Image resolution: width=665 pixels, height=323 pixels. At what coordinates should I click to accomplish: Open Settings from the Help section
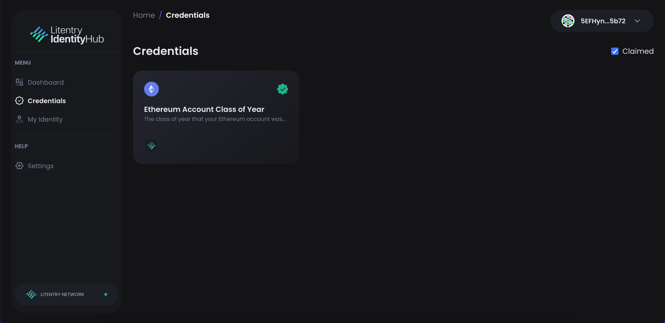(40, 166)
